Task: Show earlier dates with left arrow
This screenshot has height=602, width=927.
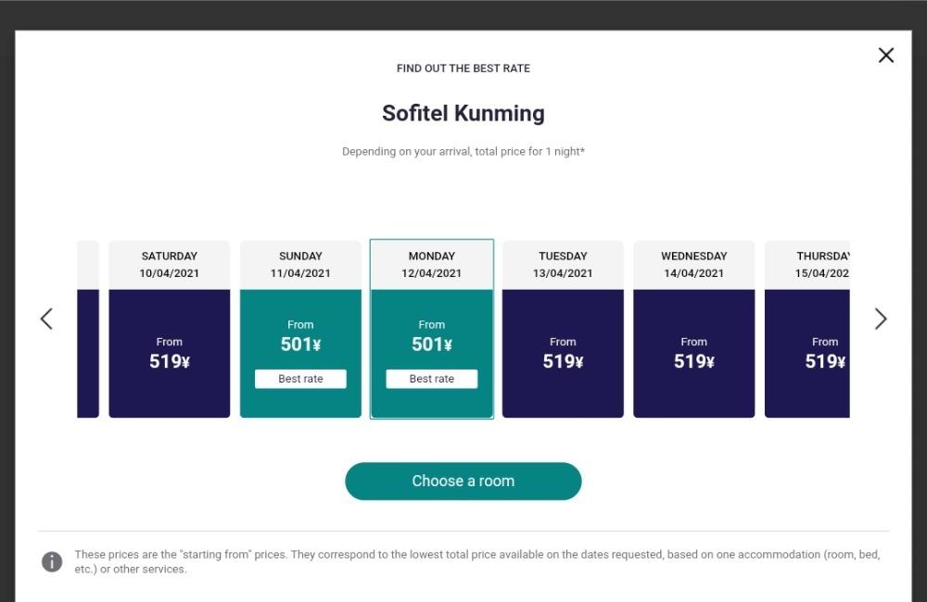Action: click(x=46, y=319)
